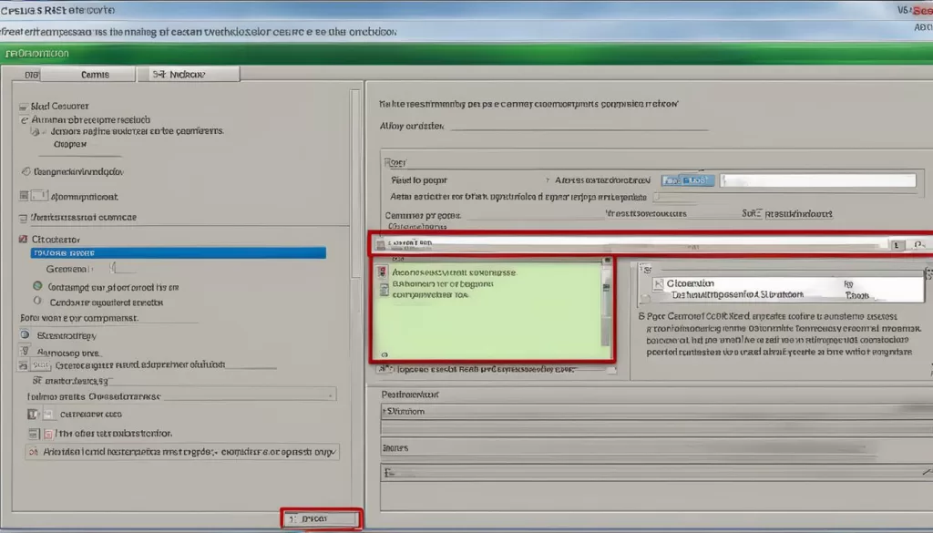Click the red checkbox icon beside the highlighted blue row
Image resolution: width=933 pixels, height=533 pixels.
pos(24,239)
